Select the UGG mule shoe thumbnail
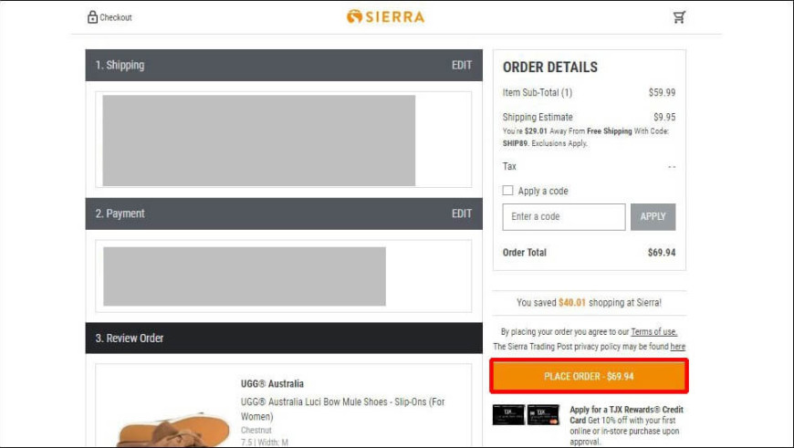Image resolution: width=794 pixels, height=448 pixels. [x=172, y=429]
